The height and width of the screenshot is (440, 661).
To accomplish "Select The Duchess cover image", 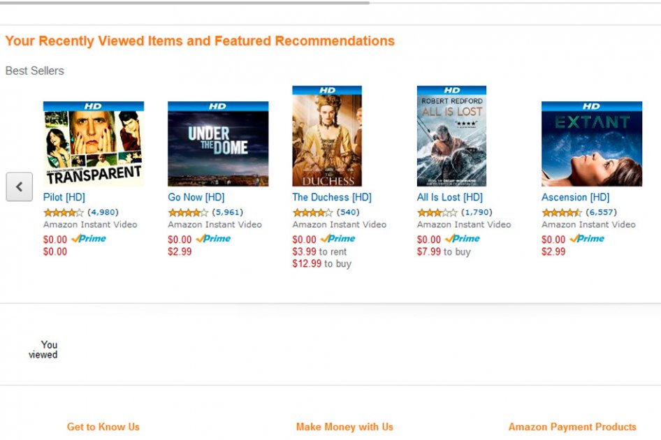I will pos(327,136).
